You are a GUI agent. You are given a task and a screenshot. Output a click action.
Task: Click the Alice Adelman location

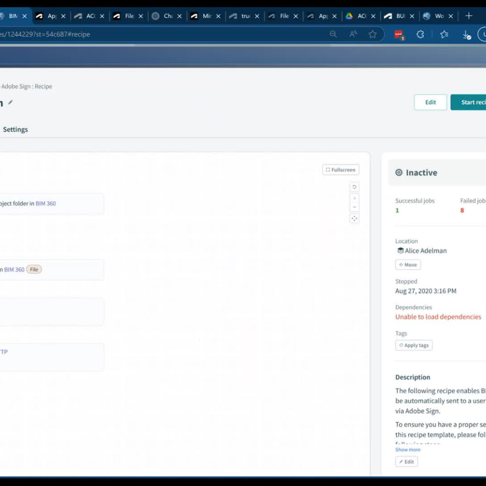tap(422, 251)
